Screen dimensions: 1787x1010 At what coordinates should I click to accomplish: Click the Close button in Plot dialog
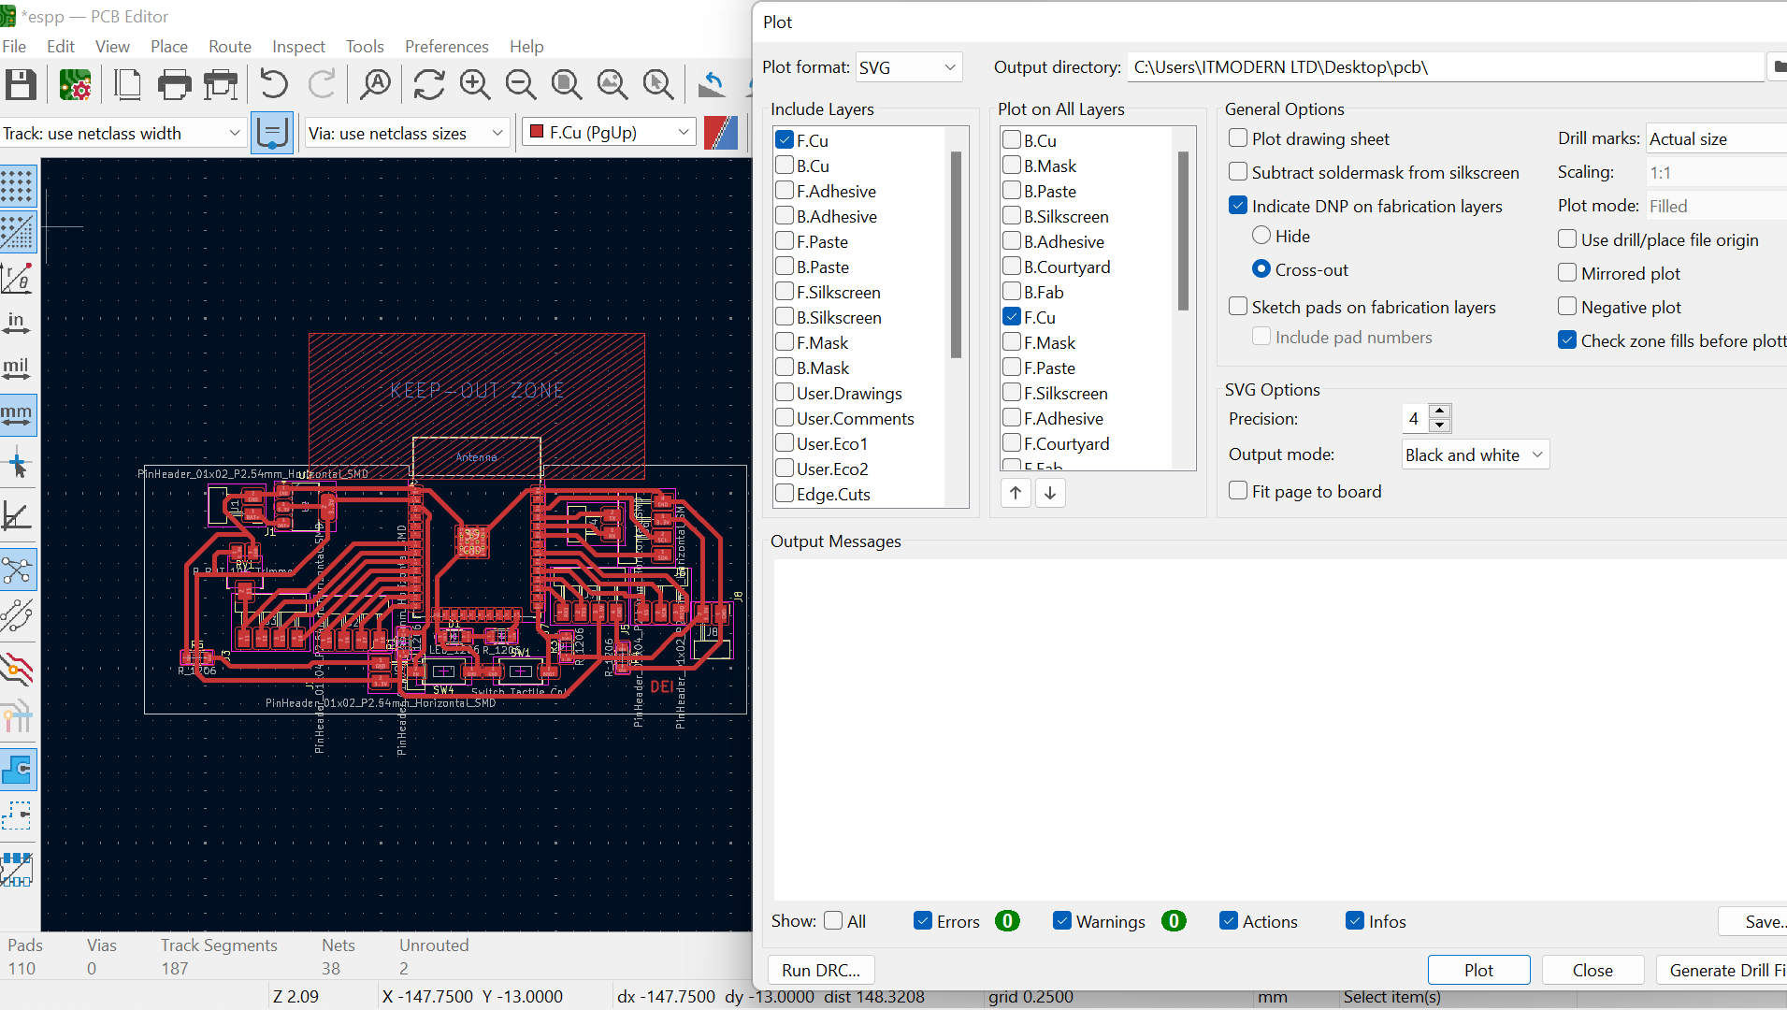1592,970
